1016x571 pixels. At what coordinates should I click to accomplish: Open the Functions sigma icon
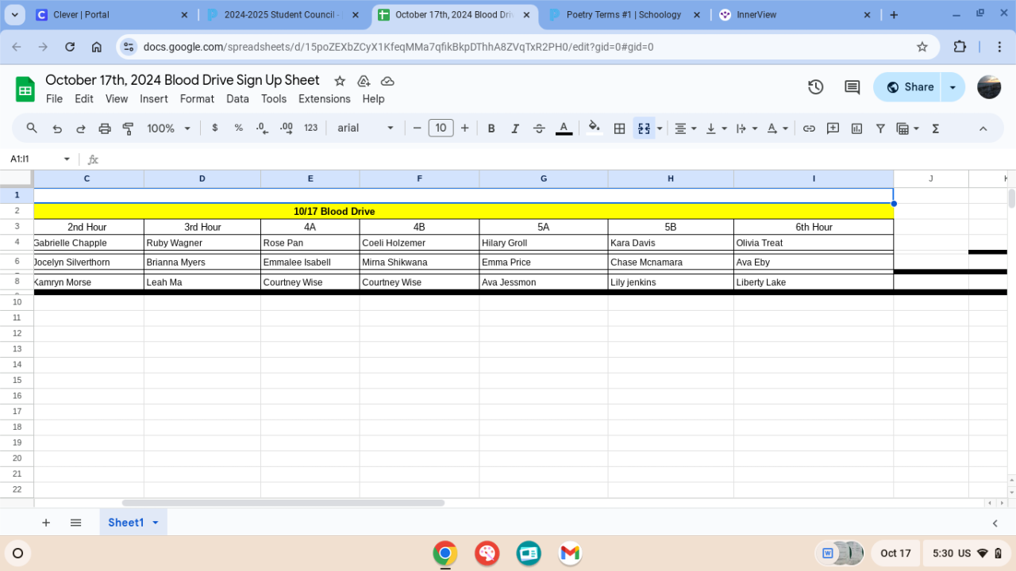[x=936, y=128]
